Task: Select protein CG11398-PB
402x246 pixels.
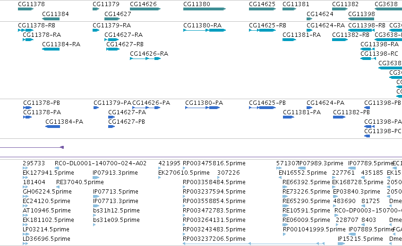Action: [383, 103]
